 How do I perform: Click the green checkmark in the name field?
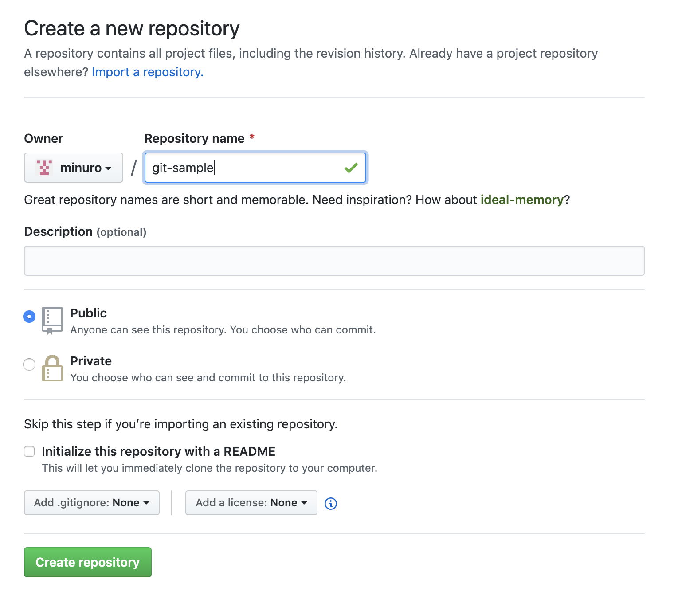point(351,168)
